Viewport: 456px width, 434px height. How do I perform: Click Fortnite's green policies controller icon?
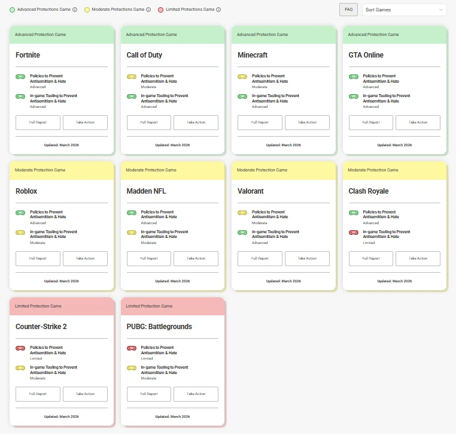click(x=20, y=77)
